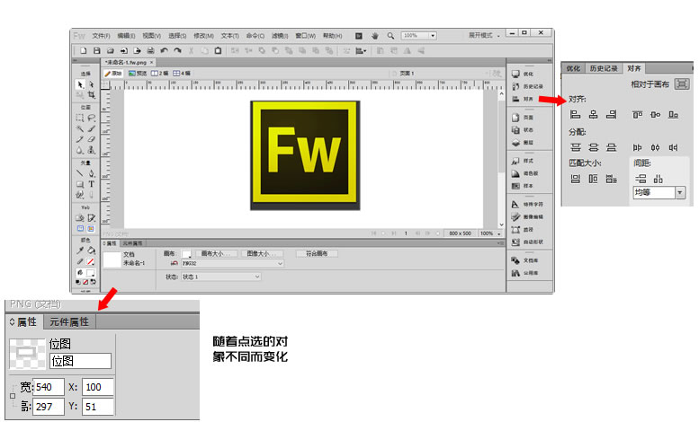Click the Image Size button
The image size is (699, 422).
(262, 254)
